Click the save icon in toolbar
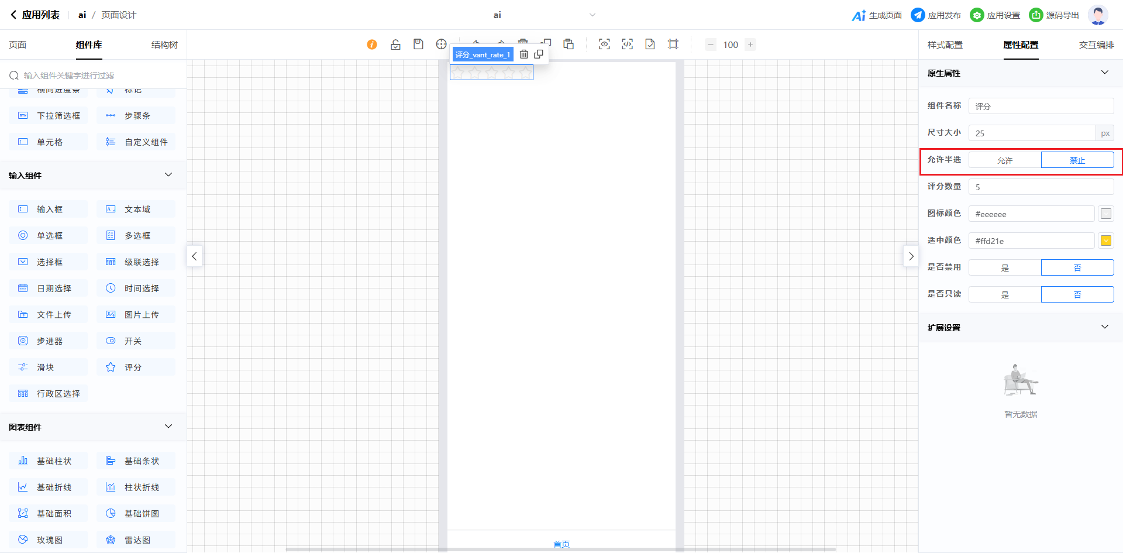 tap(418, 44)
